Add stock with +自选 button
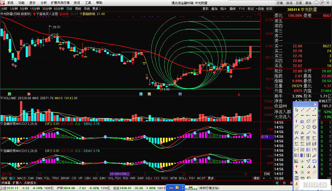 coord(260,9)
